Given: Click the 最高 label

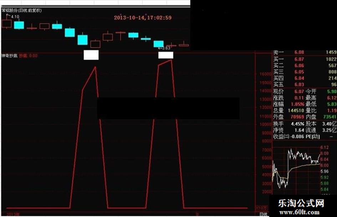Looking at the screenshot, I should 311,98.
